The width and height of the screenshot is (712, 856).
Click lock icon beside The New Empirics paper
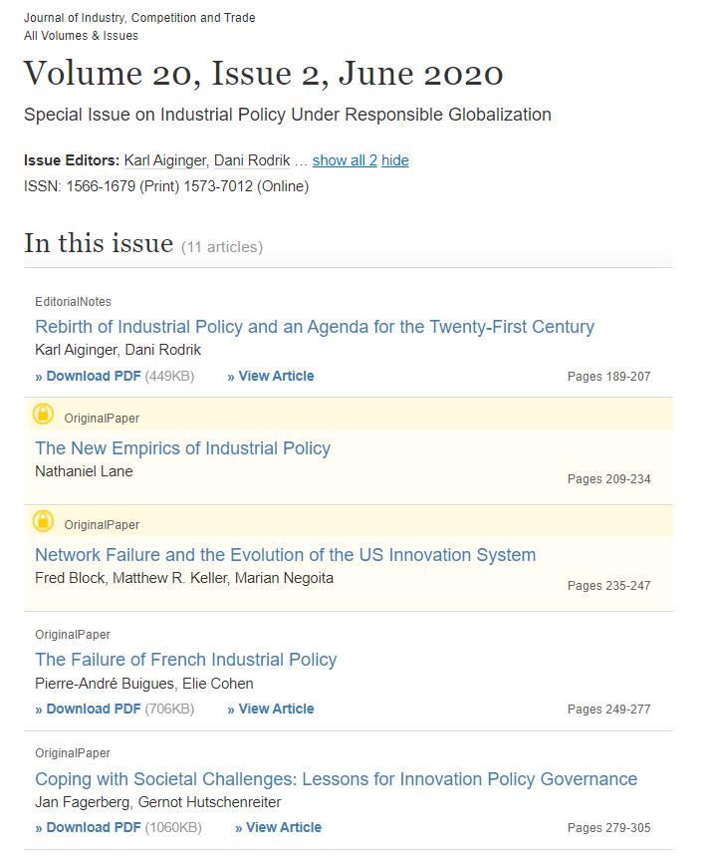pyautogui.click(x=43, y=415)
